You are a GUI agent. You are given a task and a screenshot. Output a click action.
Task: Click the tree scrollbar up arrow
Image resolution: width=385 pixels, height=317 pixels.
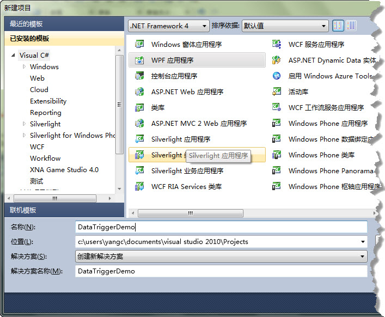click(x=119, y=50)
